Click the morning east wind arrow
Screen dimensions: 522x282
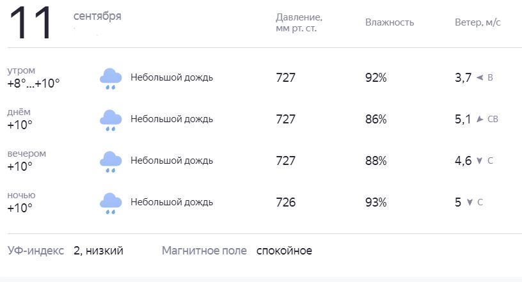pyautogui.click(x=480, y=77)
